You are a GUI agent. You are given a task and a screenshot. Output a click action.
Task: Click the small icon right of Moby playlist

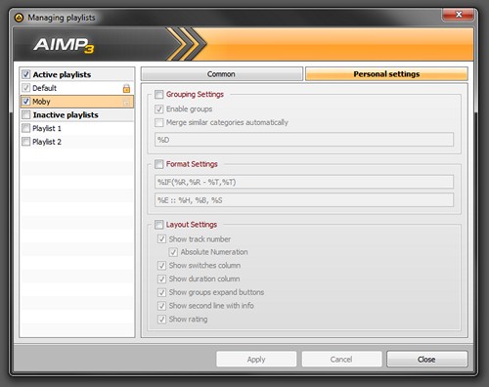point(126,103)
